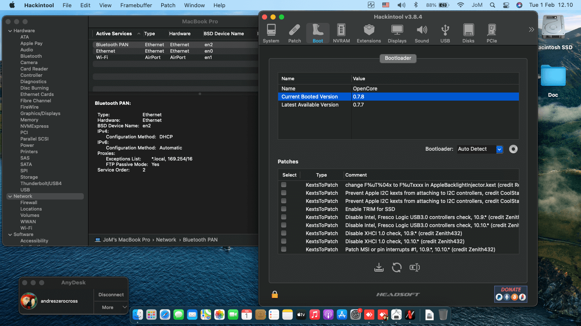581x326 pixels.
Task: Open the PCIe toolbar section
Action: [492, 33]
